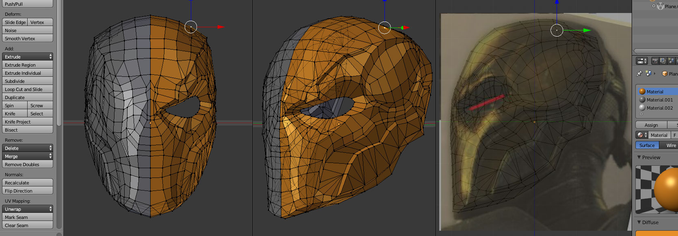678x236 pixels.
Task: Click Knife Project
Action: (x=28, y=121)
